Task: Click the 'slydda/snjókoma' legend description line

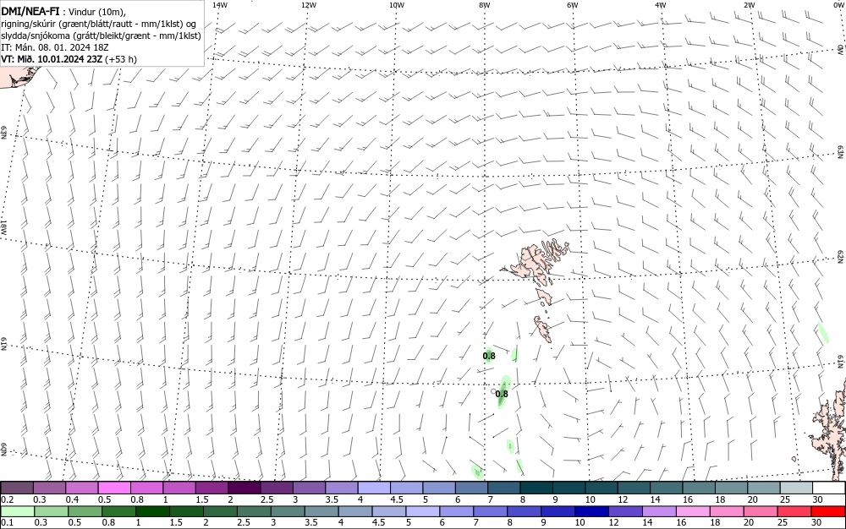Action: (101, 36)
